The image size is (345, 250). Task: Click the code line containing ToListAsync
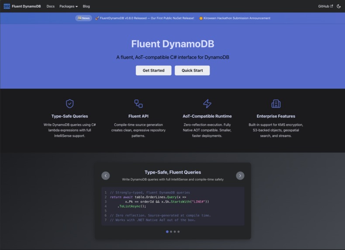pyautogui.click(x=131, y=206)
